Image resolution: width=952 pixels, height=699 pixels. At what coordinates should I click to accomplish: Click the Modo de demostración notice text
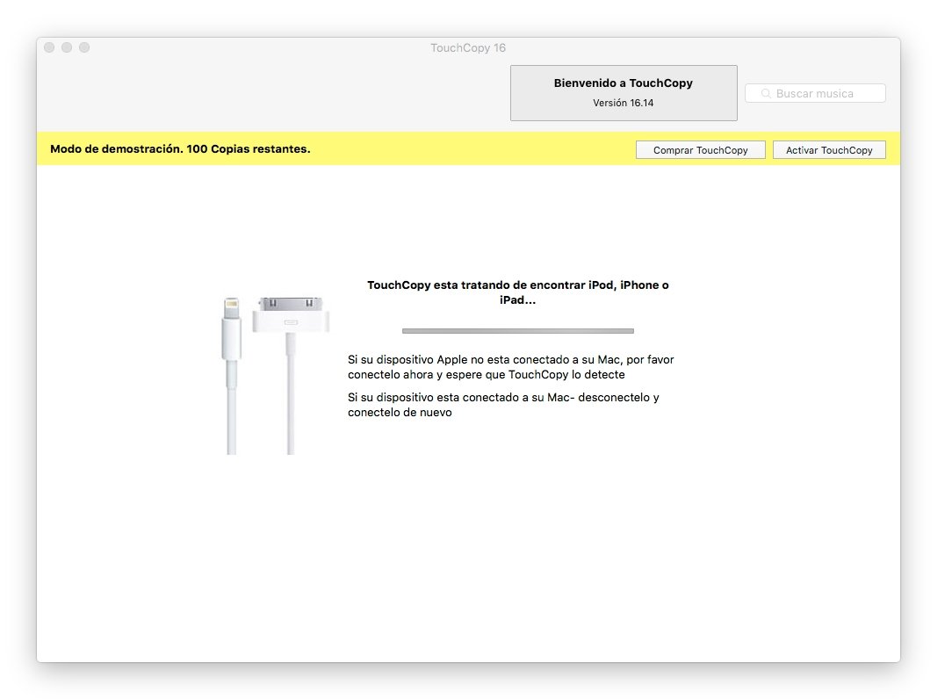[x=180, y=148]
